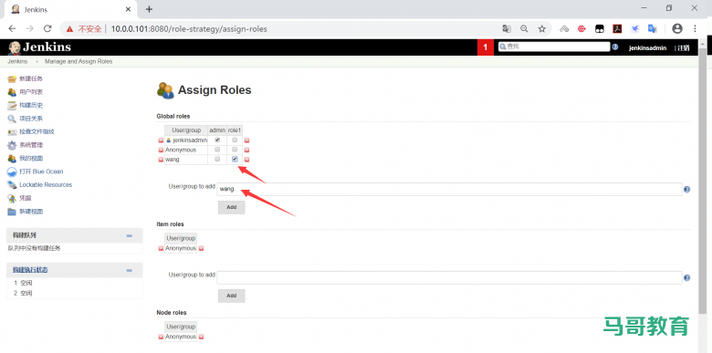The height and width of the screenshot is (353, 712).
Task: Click the Lockable Resources sidebar icon
Action: 12,185
